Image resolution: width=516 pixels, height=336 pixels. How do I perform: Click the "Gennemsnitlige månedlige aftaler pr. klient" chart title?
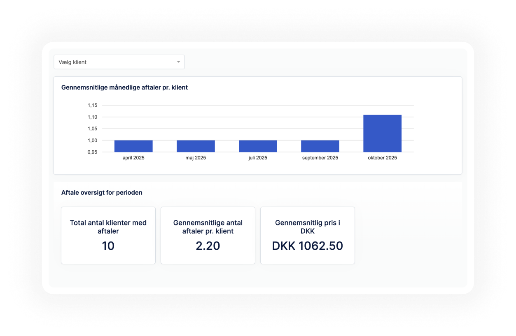coord(124,87)
